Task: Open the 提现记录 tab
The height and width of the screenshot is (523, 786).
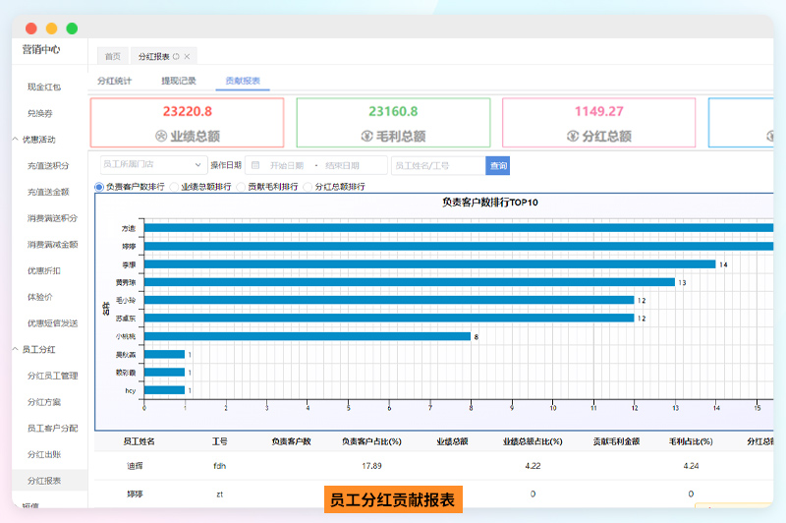Action: [x=178, y=81]
